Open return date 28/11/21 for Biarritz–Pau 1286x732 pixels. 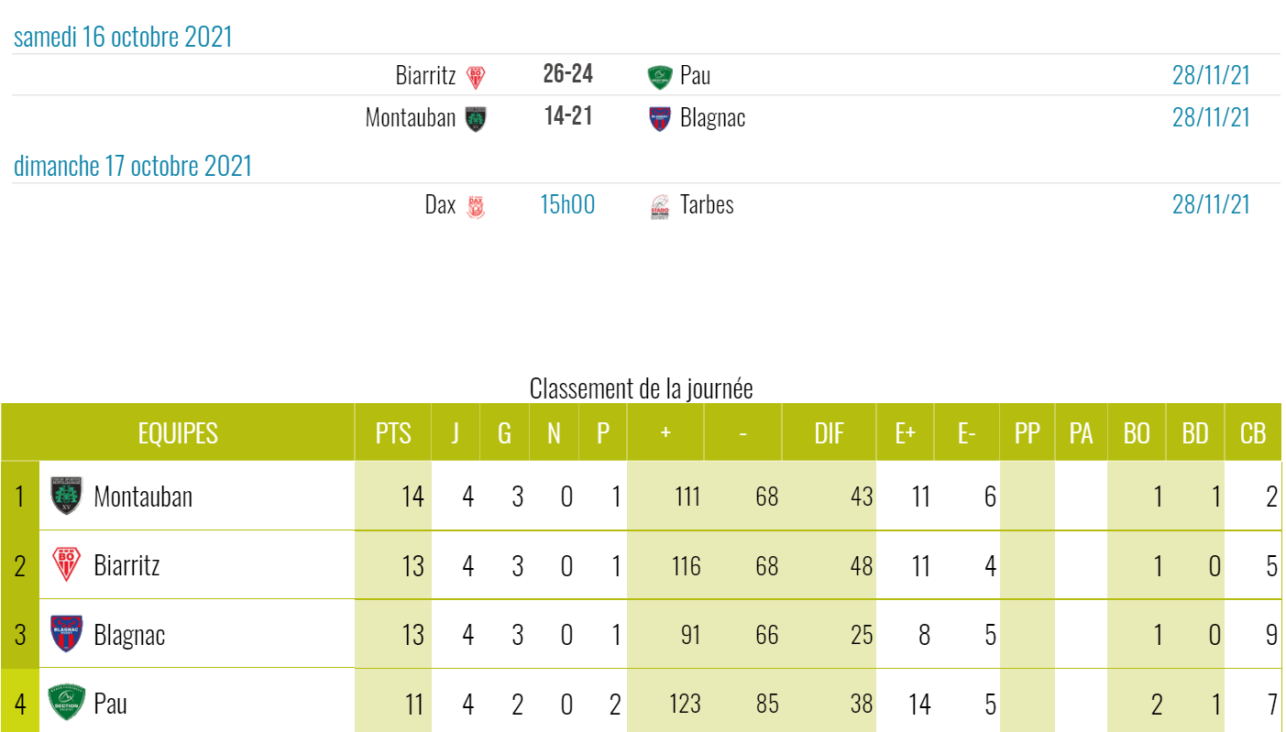[1211, 75]
